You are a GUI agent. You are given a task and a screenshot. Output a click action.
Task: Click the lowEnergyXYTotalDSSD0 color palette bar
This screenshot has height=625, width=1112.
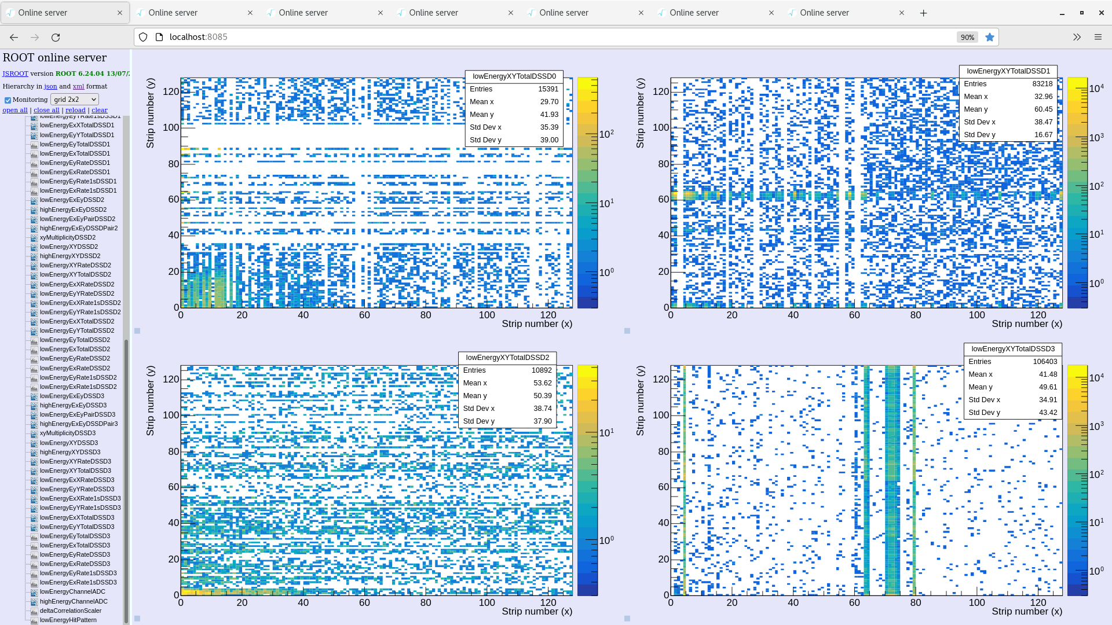(x=587, y=193)
